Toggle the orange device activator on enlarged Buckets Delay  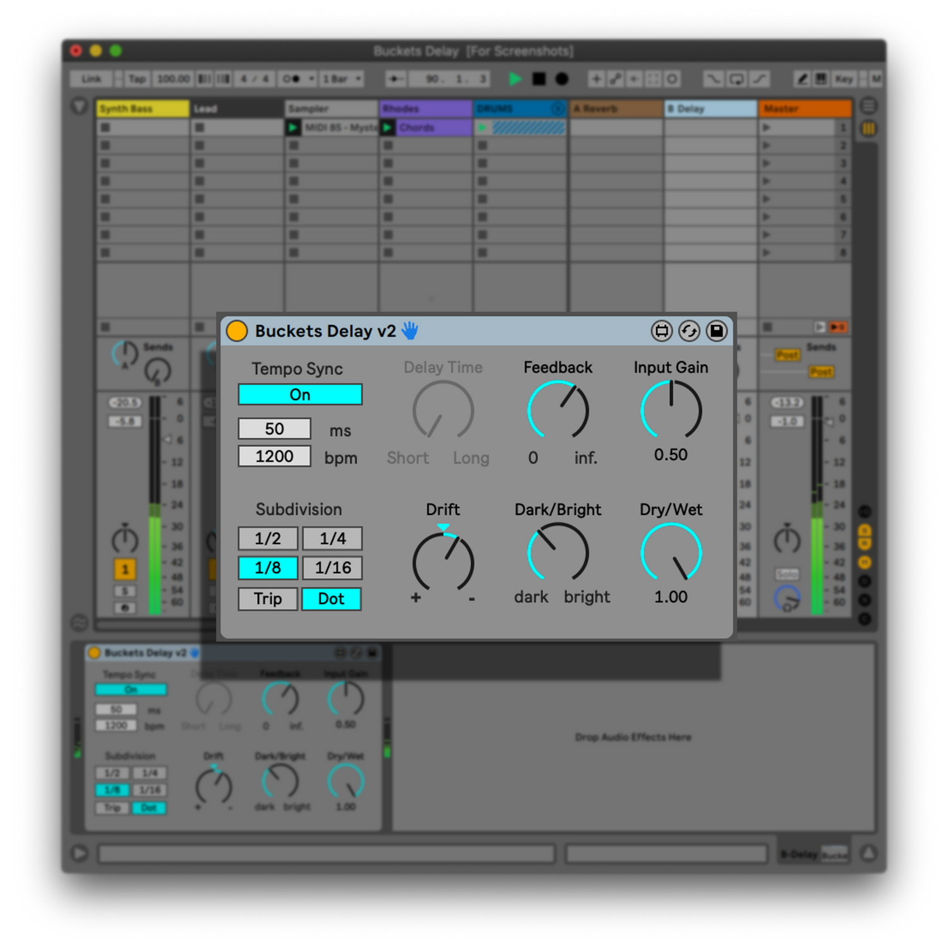click(x=237, y=331)
